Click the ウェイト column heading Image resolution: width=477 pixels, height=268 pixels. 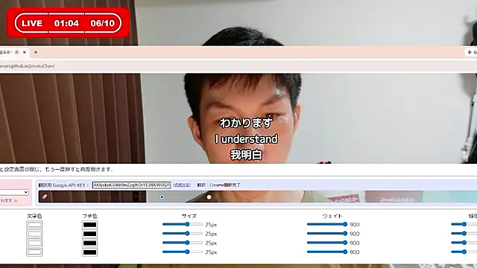pyautogui.click(x=332, y=216)
